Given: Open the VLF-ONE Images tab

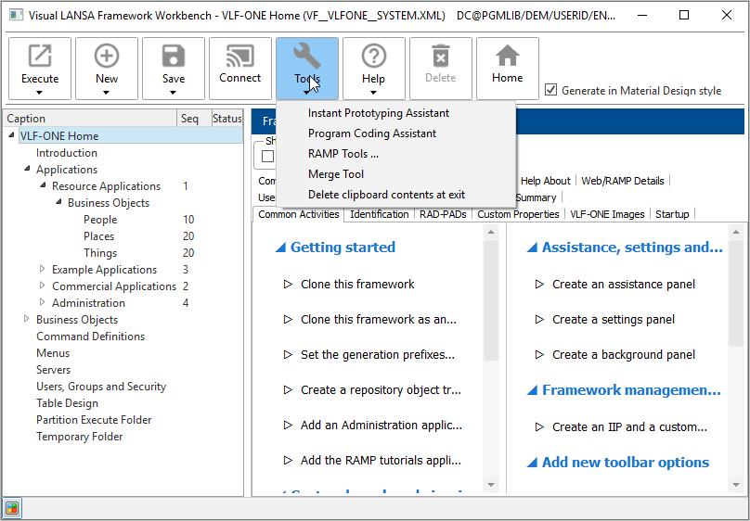Looking at the screenshot, I should point(607,214).
